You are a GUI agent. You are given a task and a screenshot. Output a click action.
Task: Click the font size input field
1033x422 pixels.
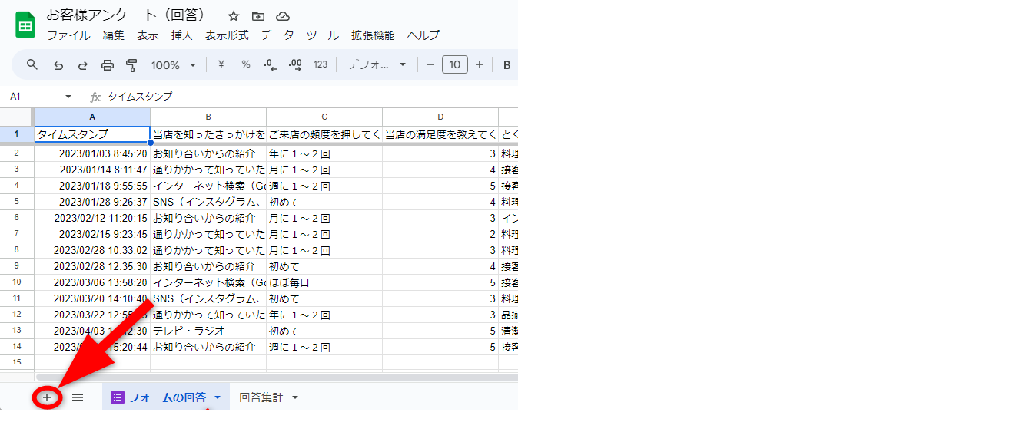[454, 65]
